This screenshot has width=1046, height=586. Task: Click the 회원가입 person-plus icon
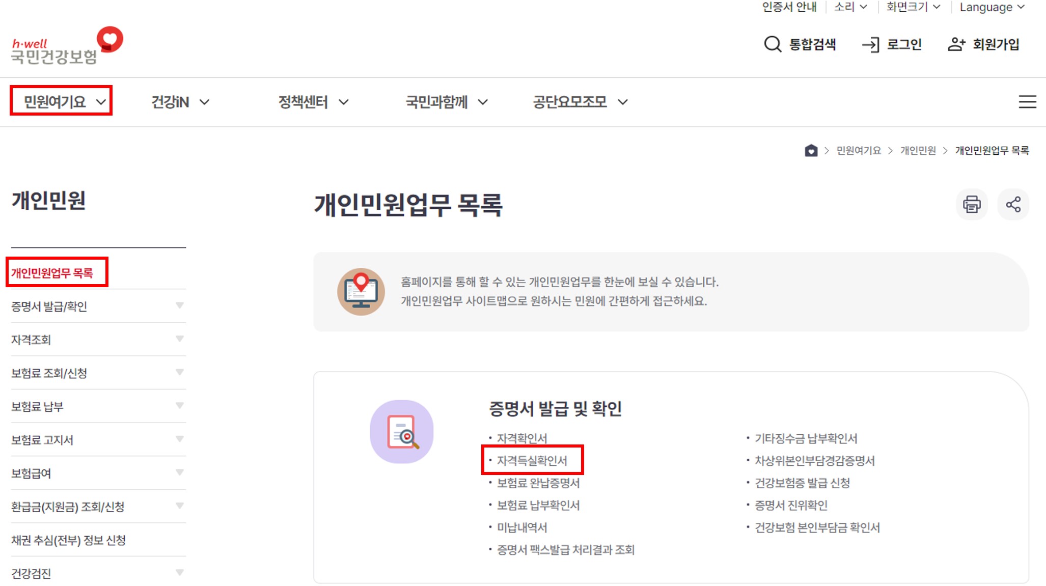(956, 44)
